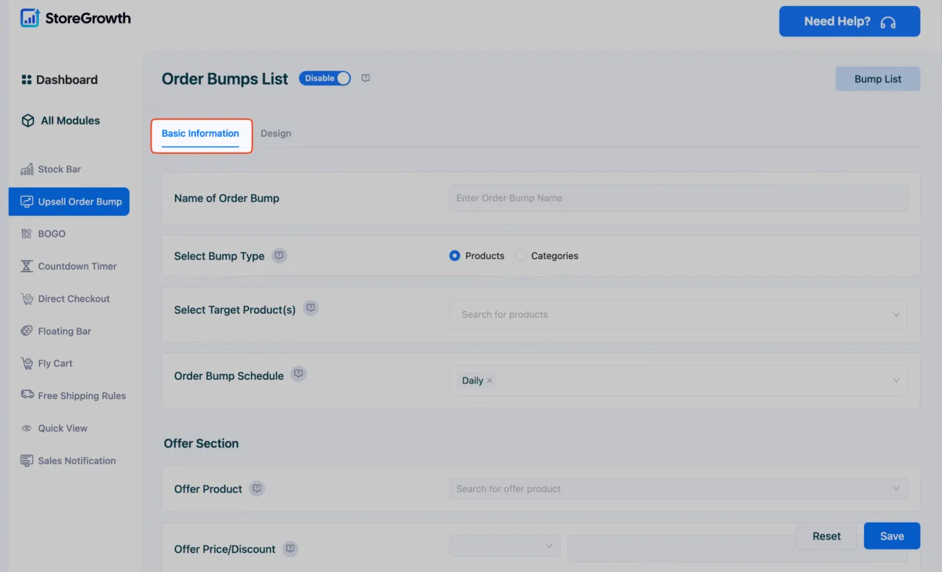The image size is (942, 572).
Task: Click the headset icon in Need Help
Action: (x=888, y=22)
